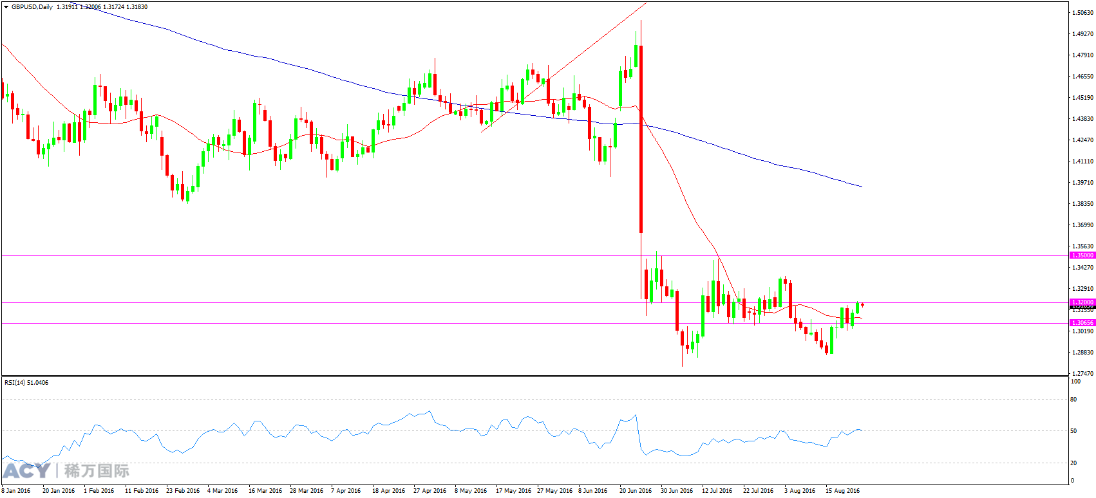The width and height of the screenshot is (1096, 498).
Task: Click the 1.35630 price axis value
Action: pos(1082,246)
